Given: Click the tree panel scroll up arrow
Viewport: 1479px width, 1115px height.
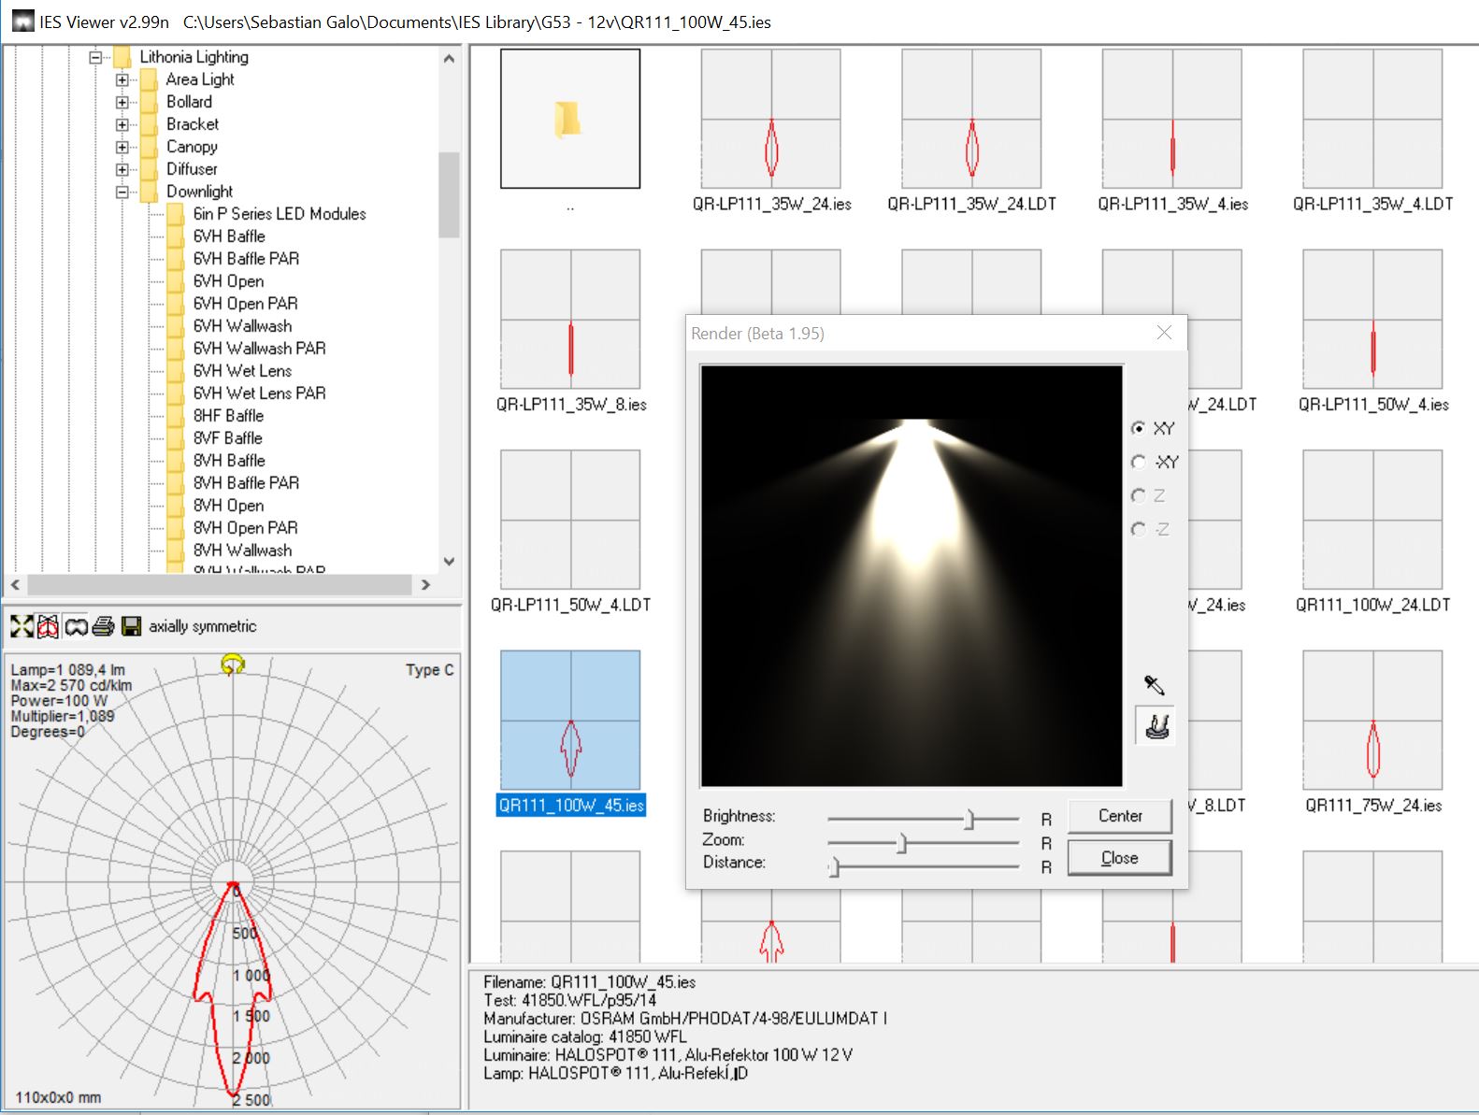Looking at the screenshot, I should pos(449,58).
